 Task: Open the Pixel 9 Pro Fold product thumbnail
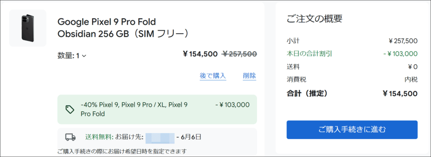pos(28,28)
